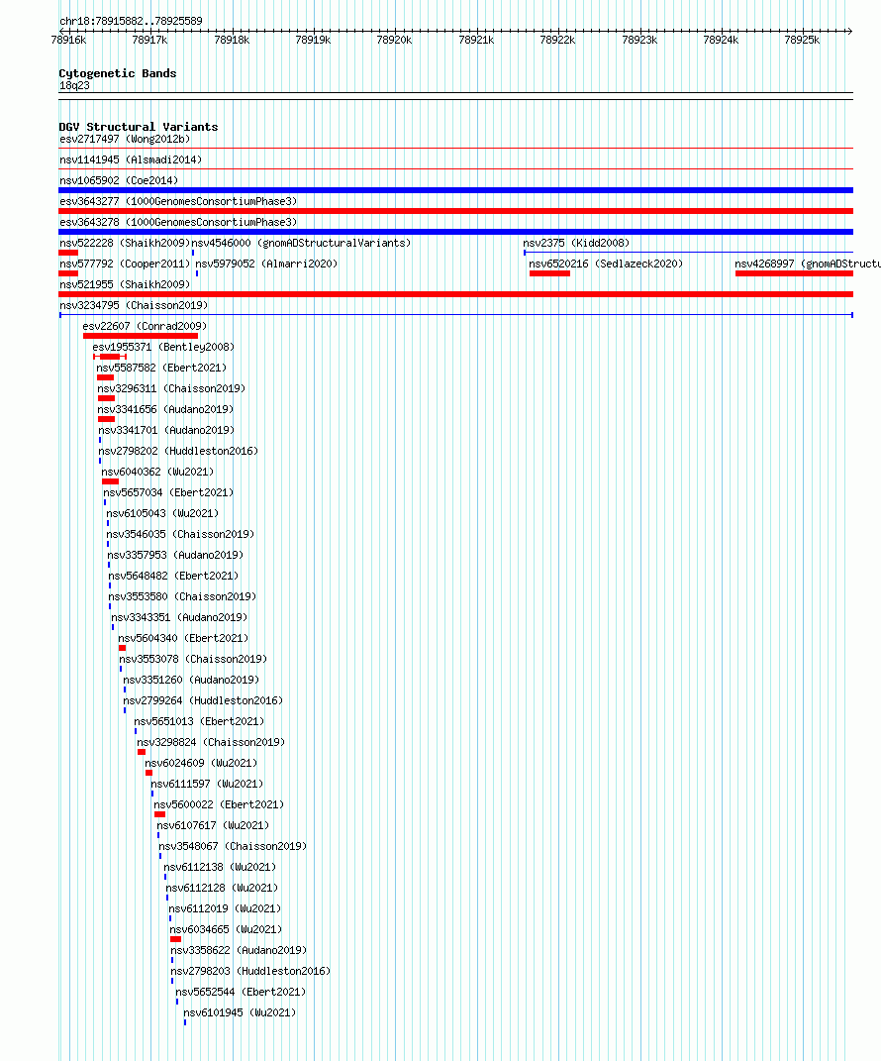Select nsv5604340 (Ebert2021) label

[183, 639]
